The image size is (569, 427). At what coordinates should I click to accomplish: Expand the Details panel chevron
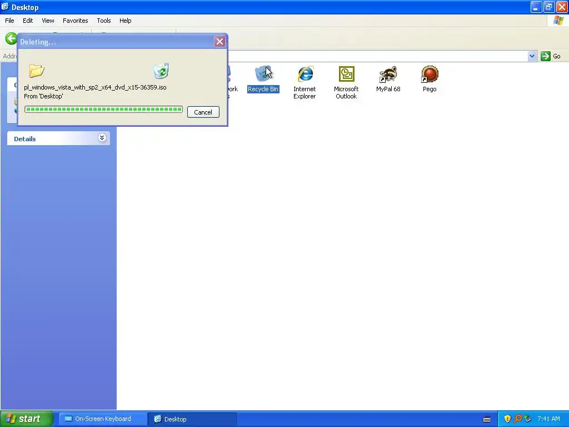102,138
